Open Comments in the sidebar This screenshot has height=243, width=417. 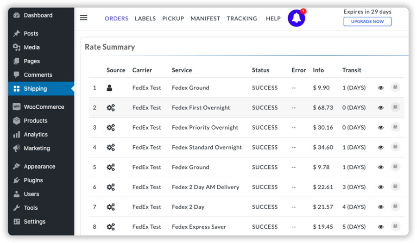click(x=41, y=75)
